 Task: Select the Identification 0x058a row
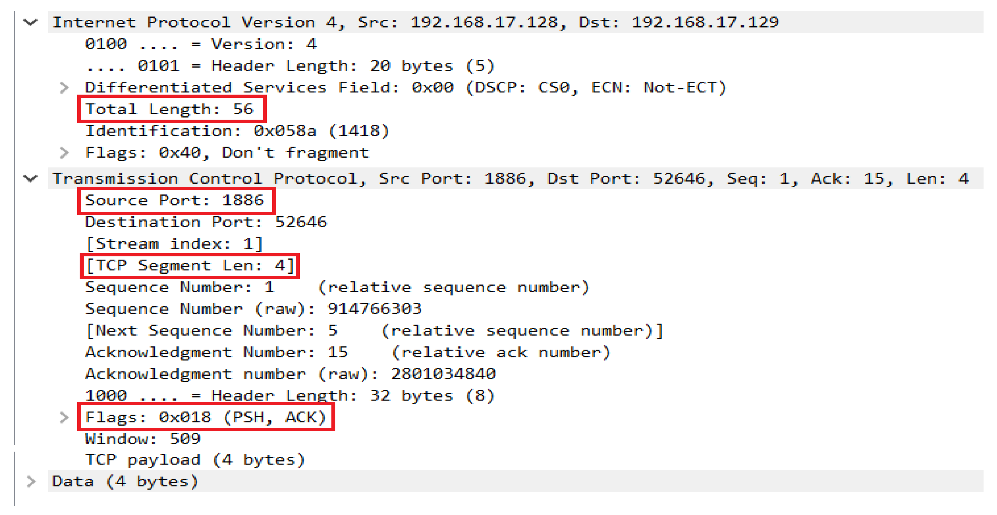(x=237, y=131)
